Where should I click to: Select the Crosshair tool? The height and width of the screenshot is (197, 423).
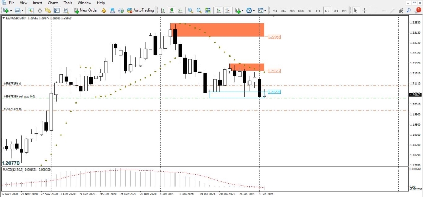click(x=364, y=11)
